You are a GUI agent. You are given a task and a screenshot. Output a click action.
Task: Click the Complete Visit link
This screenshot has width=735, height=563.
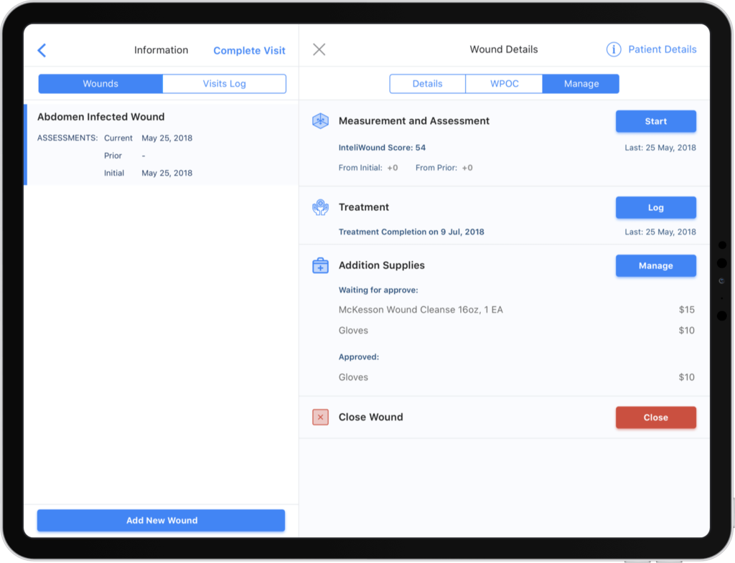point(249,51)
